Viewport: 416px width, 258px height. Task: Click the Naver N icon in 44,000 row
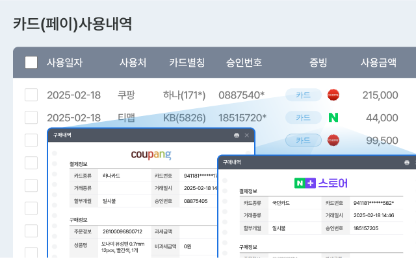tap(333, 117)
